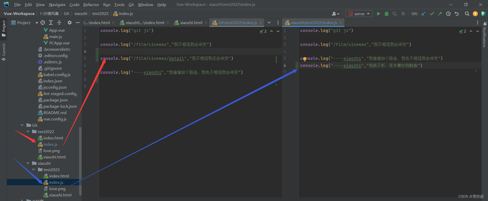Place cursor on line 6 in right editor
Image resolution: width=488 pixels, height=201 pixels.
[390, 65]
